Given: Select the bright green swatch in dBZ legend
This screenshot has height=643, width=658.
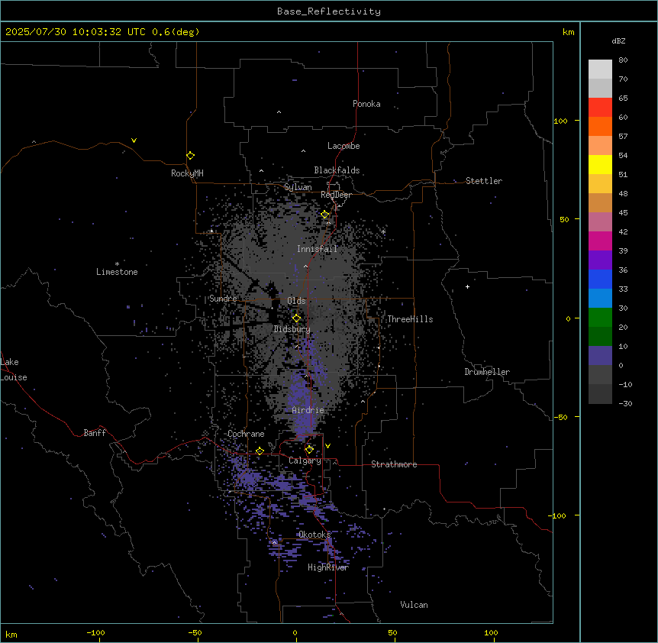Looking at the screenshot, I should (x=600, y=318).
